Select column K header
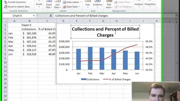180x101 pixels. [157, 21]
